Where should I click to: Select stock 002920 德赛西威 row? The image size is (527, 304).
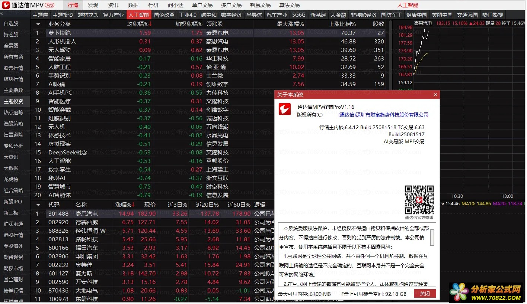click(x=153, y=222)
